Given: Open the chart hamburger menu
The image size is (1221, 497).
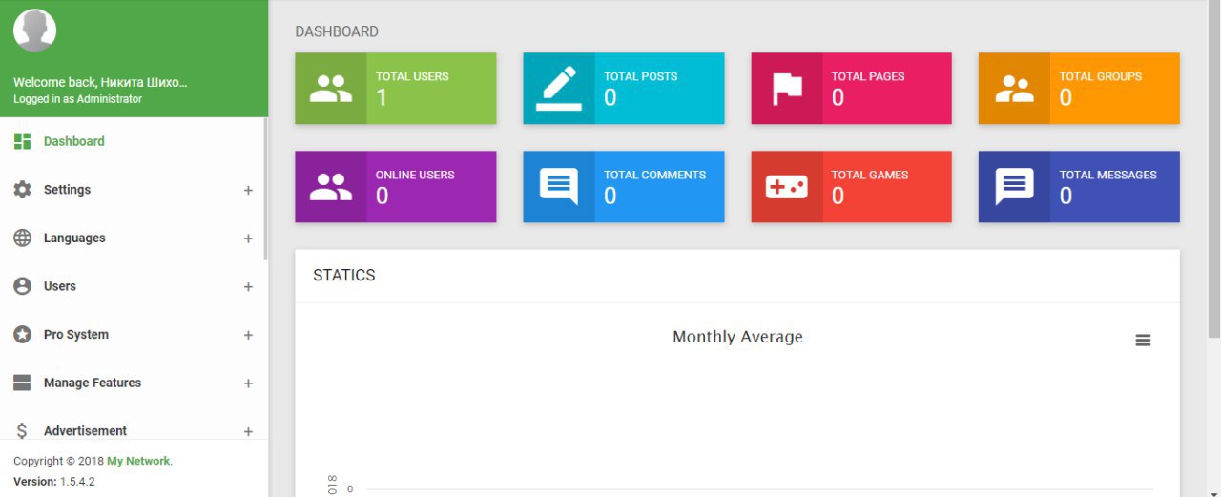Looking at the screenshot, I should point(1143,341).
